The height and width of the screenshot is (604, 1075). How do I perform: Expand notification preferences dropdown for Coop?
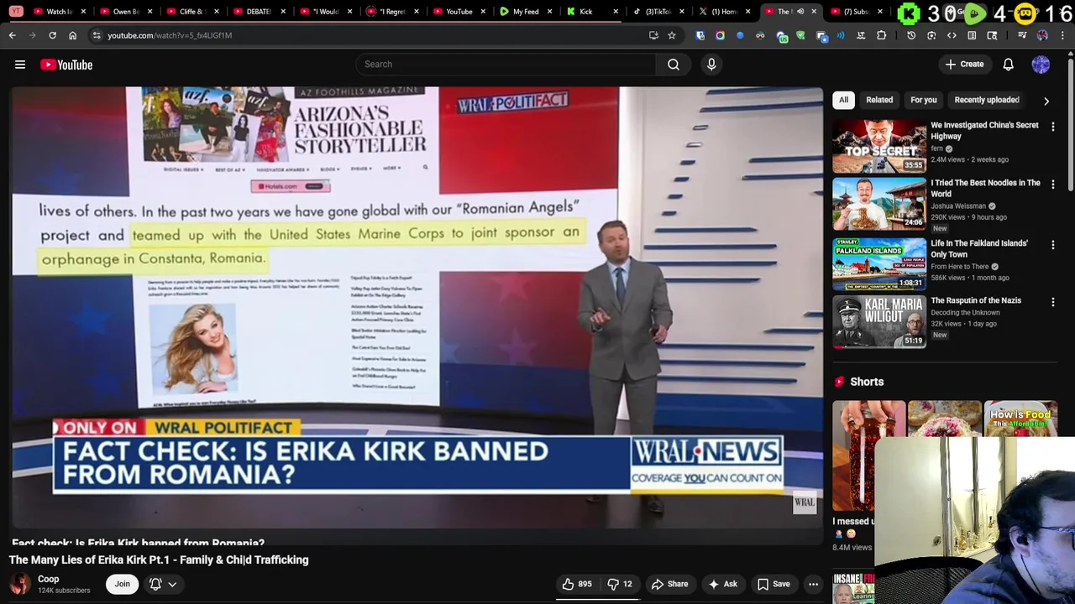point(172,584)
